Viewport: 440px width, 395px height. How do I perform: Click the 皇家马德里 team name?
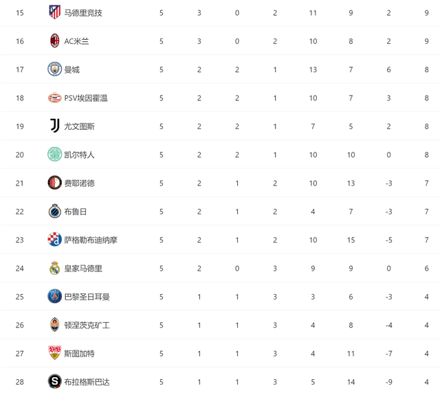(x=83, y=269)
